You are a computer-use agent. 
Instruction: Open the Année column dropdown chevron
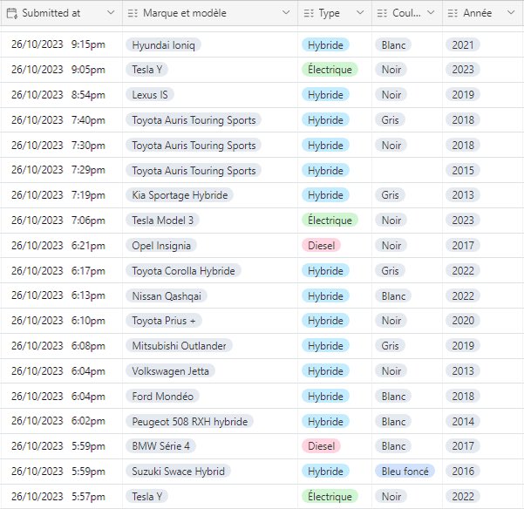tap(511, 13)
